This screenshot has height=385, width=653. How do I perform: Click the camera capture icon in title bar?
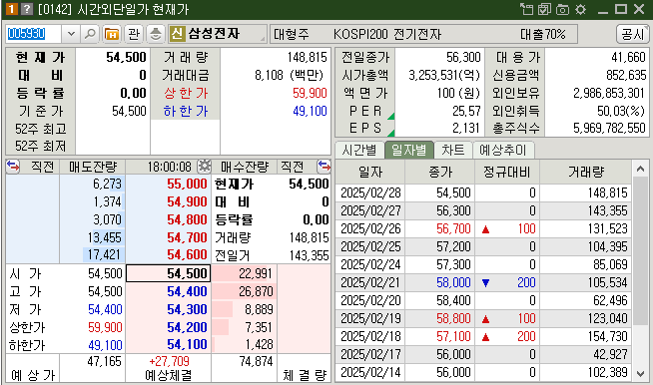(x=562, y=9)
